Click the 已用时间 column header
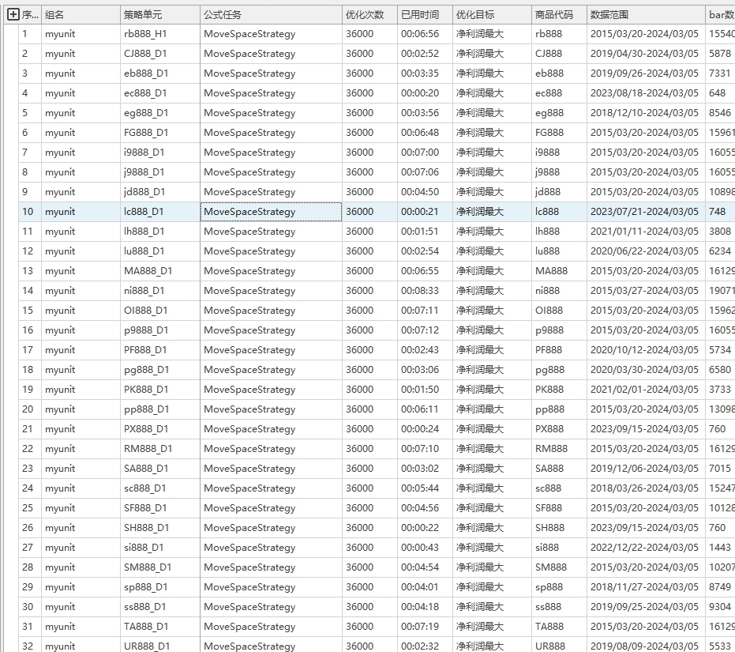This screenshot has width=735, height=652. point(420,15)
